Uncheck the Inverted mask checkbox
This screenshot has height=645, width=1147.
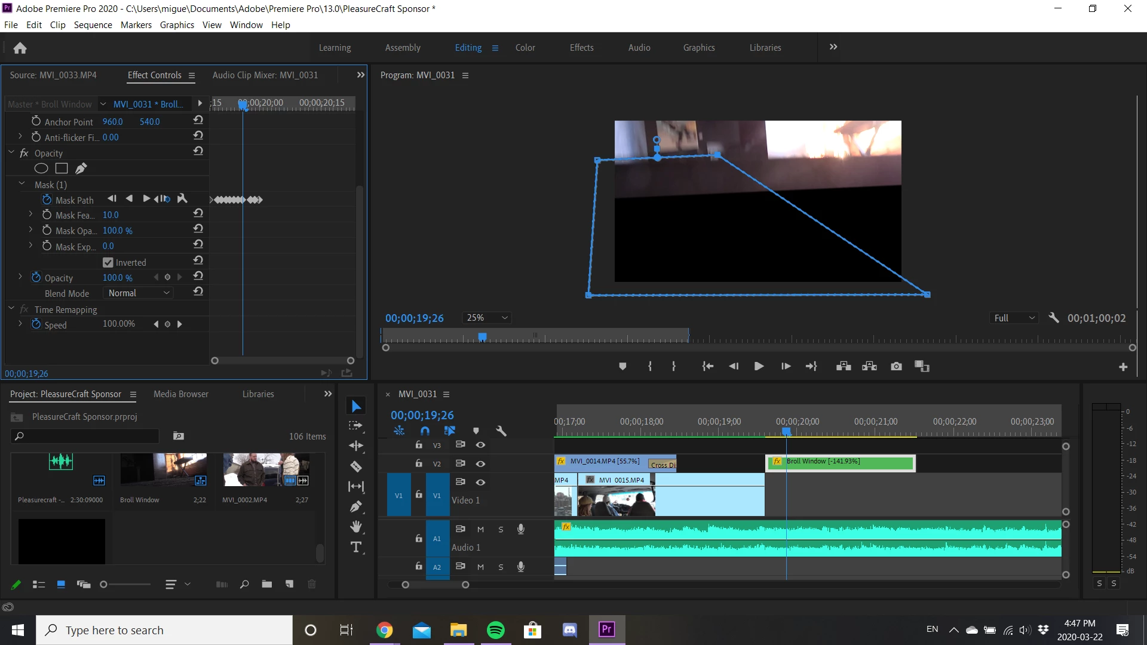(x=108, y=262)
